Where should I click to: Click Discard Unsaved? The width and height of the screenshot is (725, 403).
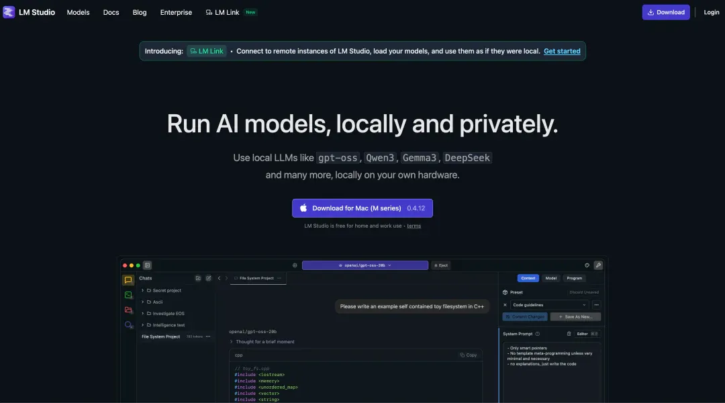pyautogui.click(x=584, y=292)
